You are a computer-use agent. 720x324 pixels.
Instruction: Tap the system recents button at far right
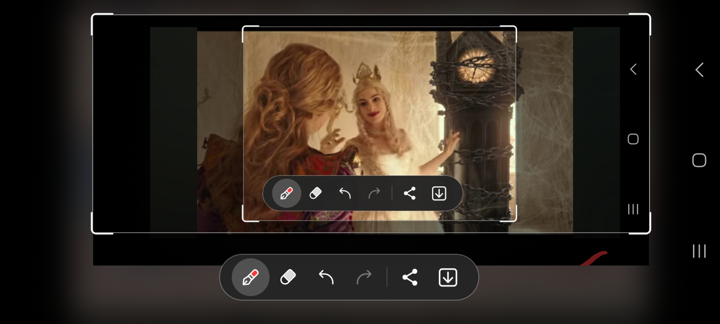pos(699,251)
